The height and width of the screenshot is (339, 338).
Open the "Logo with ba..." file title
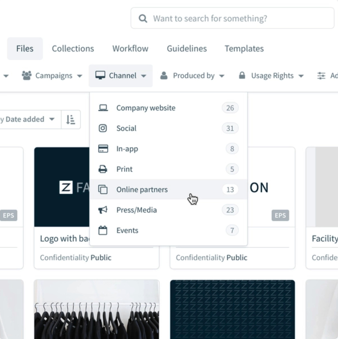[65, 238]
